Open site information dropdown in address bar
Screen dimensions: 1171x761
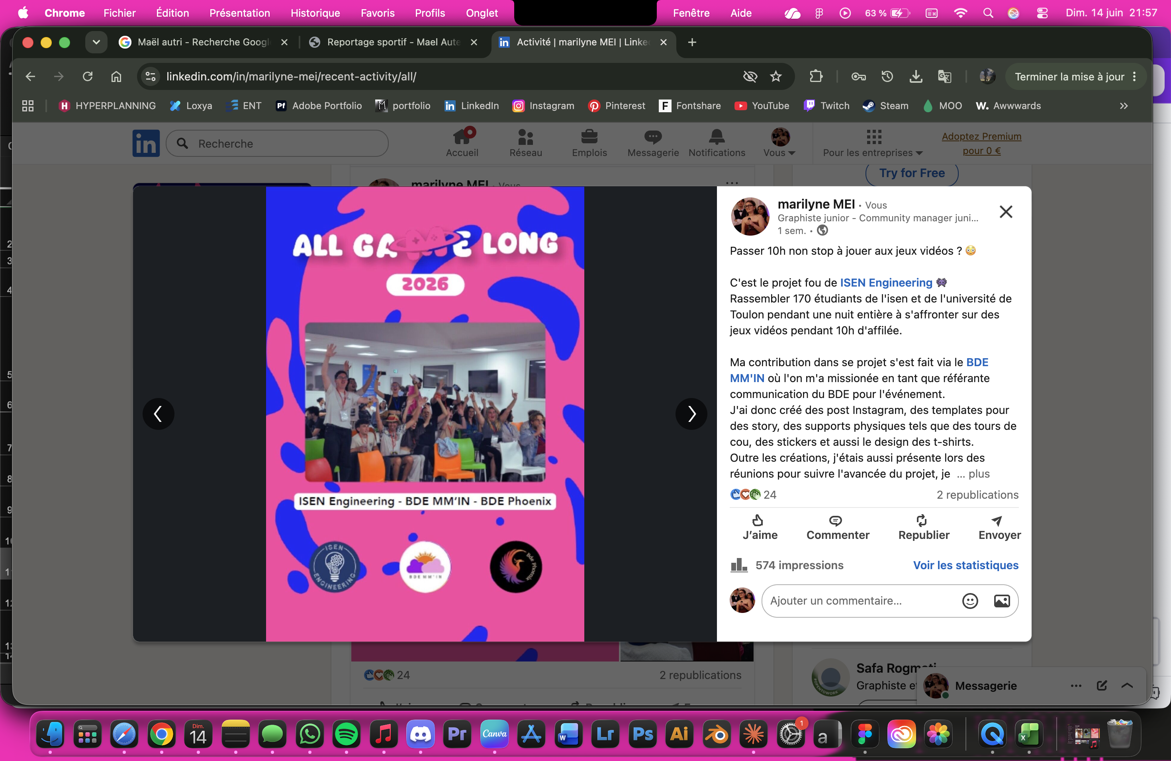coord(151,77)
